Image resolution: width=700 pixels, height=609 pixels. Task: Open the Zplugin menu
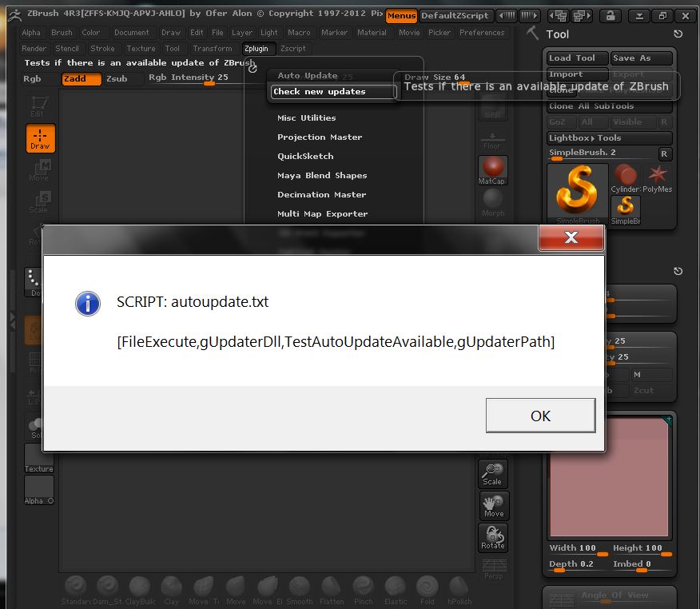pyautogui.click(x=257, y=48)
